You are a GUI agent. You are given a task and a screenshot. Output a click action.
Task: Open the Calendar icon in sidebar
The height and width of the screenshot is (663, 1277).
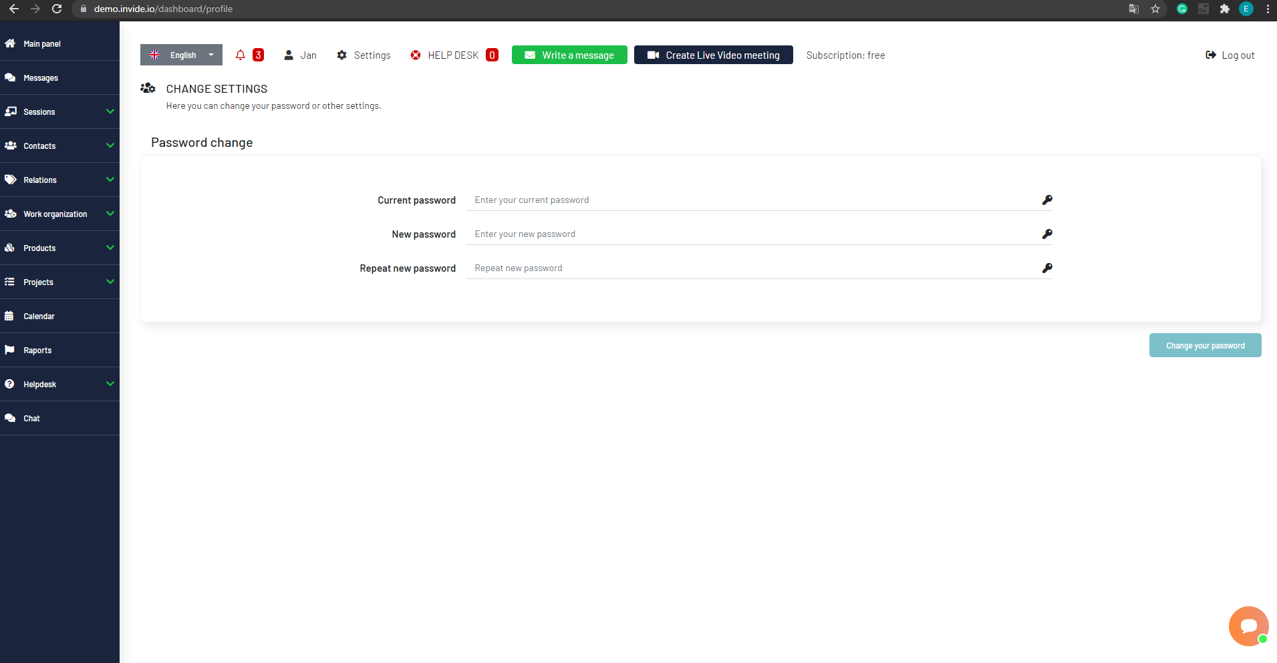tap(10, 316)
